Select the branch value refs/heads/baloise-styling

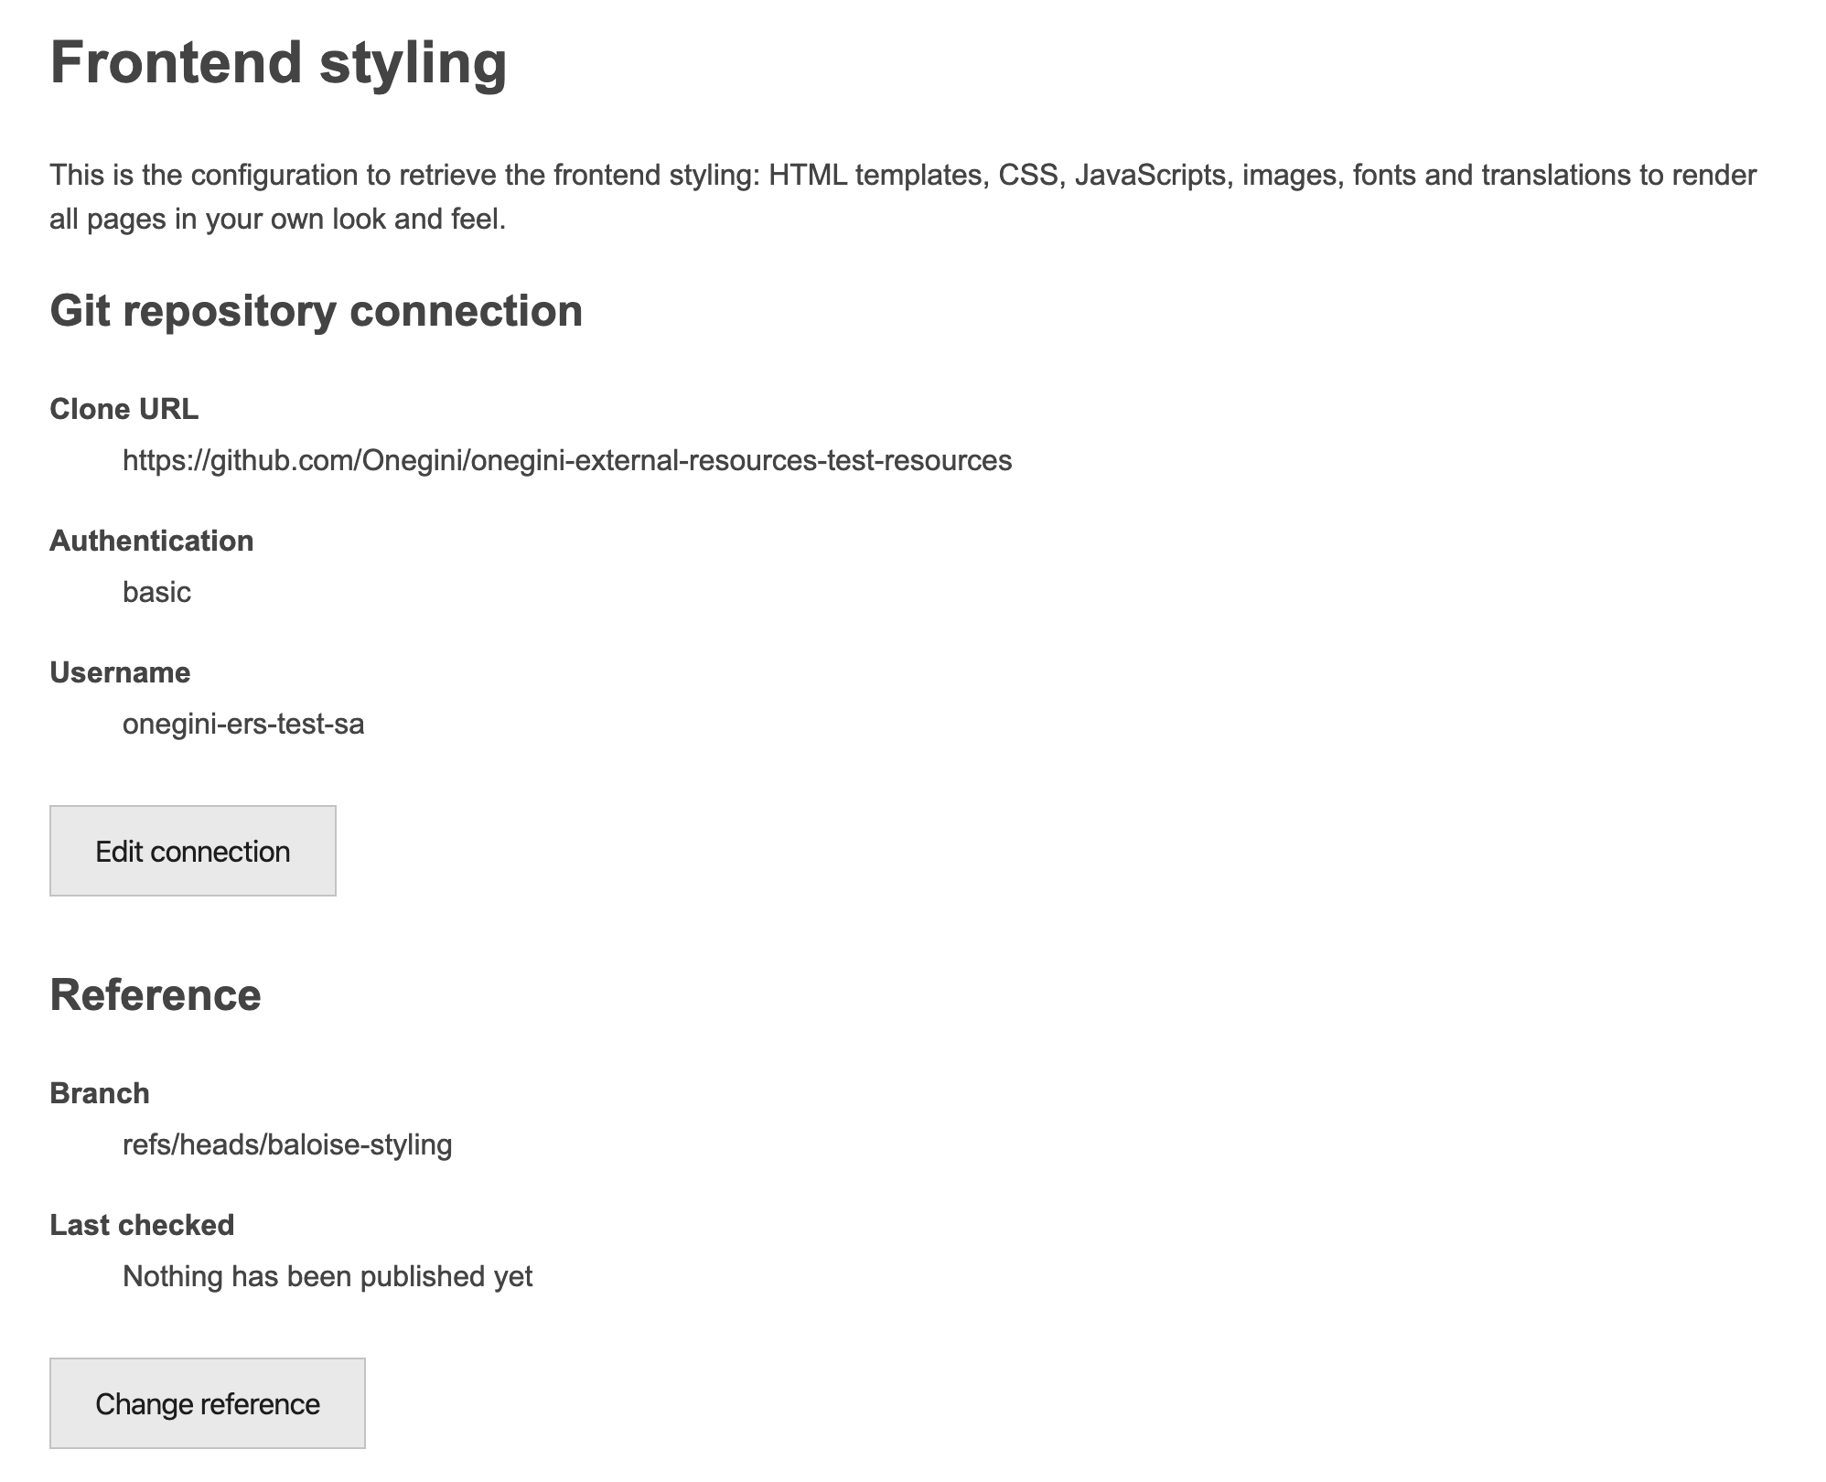point(287,1144)
